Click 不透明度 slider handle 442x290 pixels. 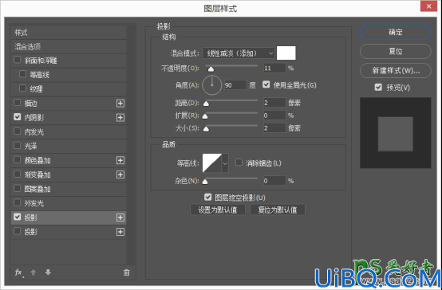point(211,69)
